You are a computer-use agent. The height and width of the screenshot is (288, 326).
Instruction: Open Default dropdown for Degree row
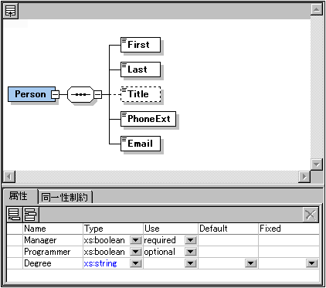click(x=251, y=263)
